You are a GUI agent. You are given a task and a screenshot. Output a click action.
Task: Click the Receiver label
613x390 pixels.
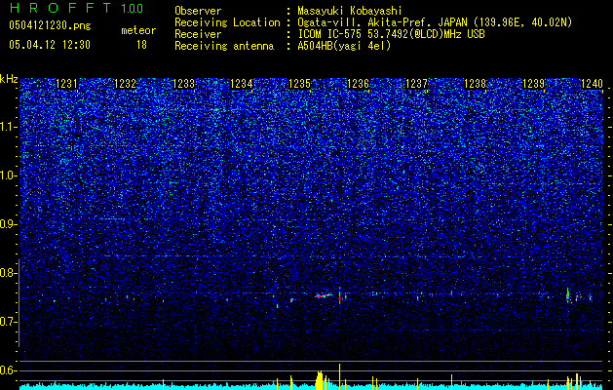(x=198, y=34)
